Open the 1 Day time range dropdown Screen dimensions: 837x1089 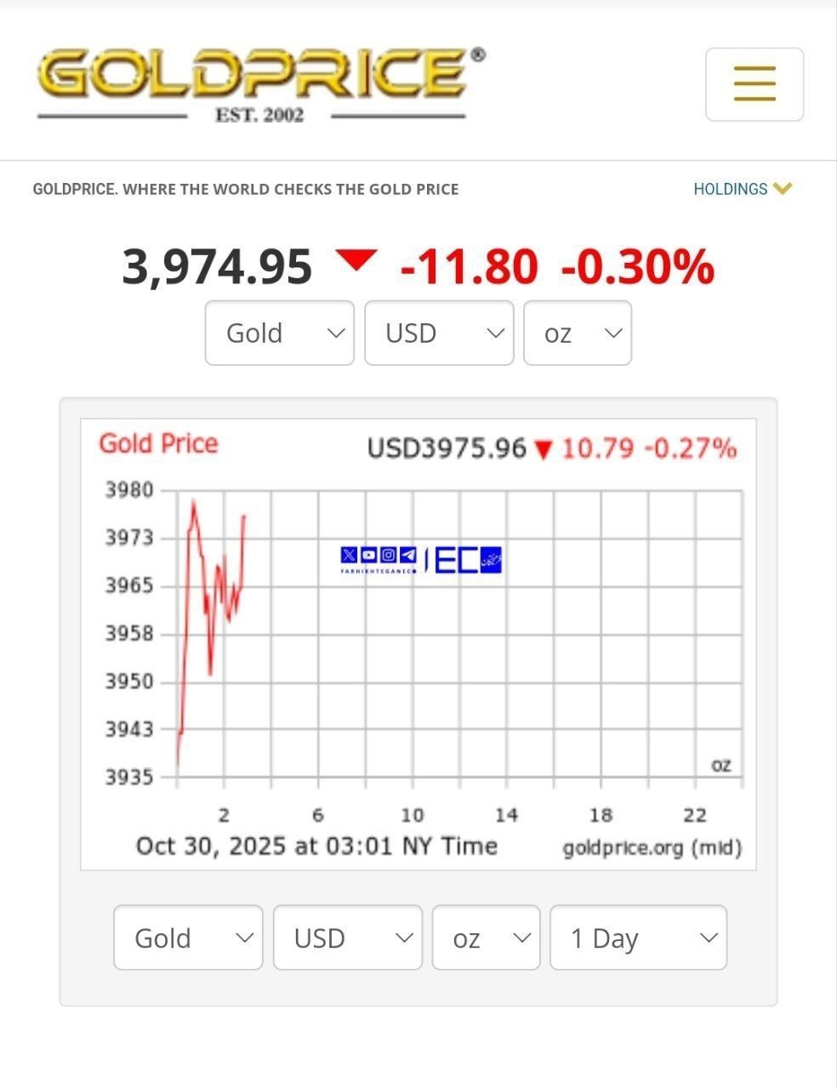pyautogui.click(x=638, y=938)
